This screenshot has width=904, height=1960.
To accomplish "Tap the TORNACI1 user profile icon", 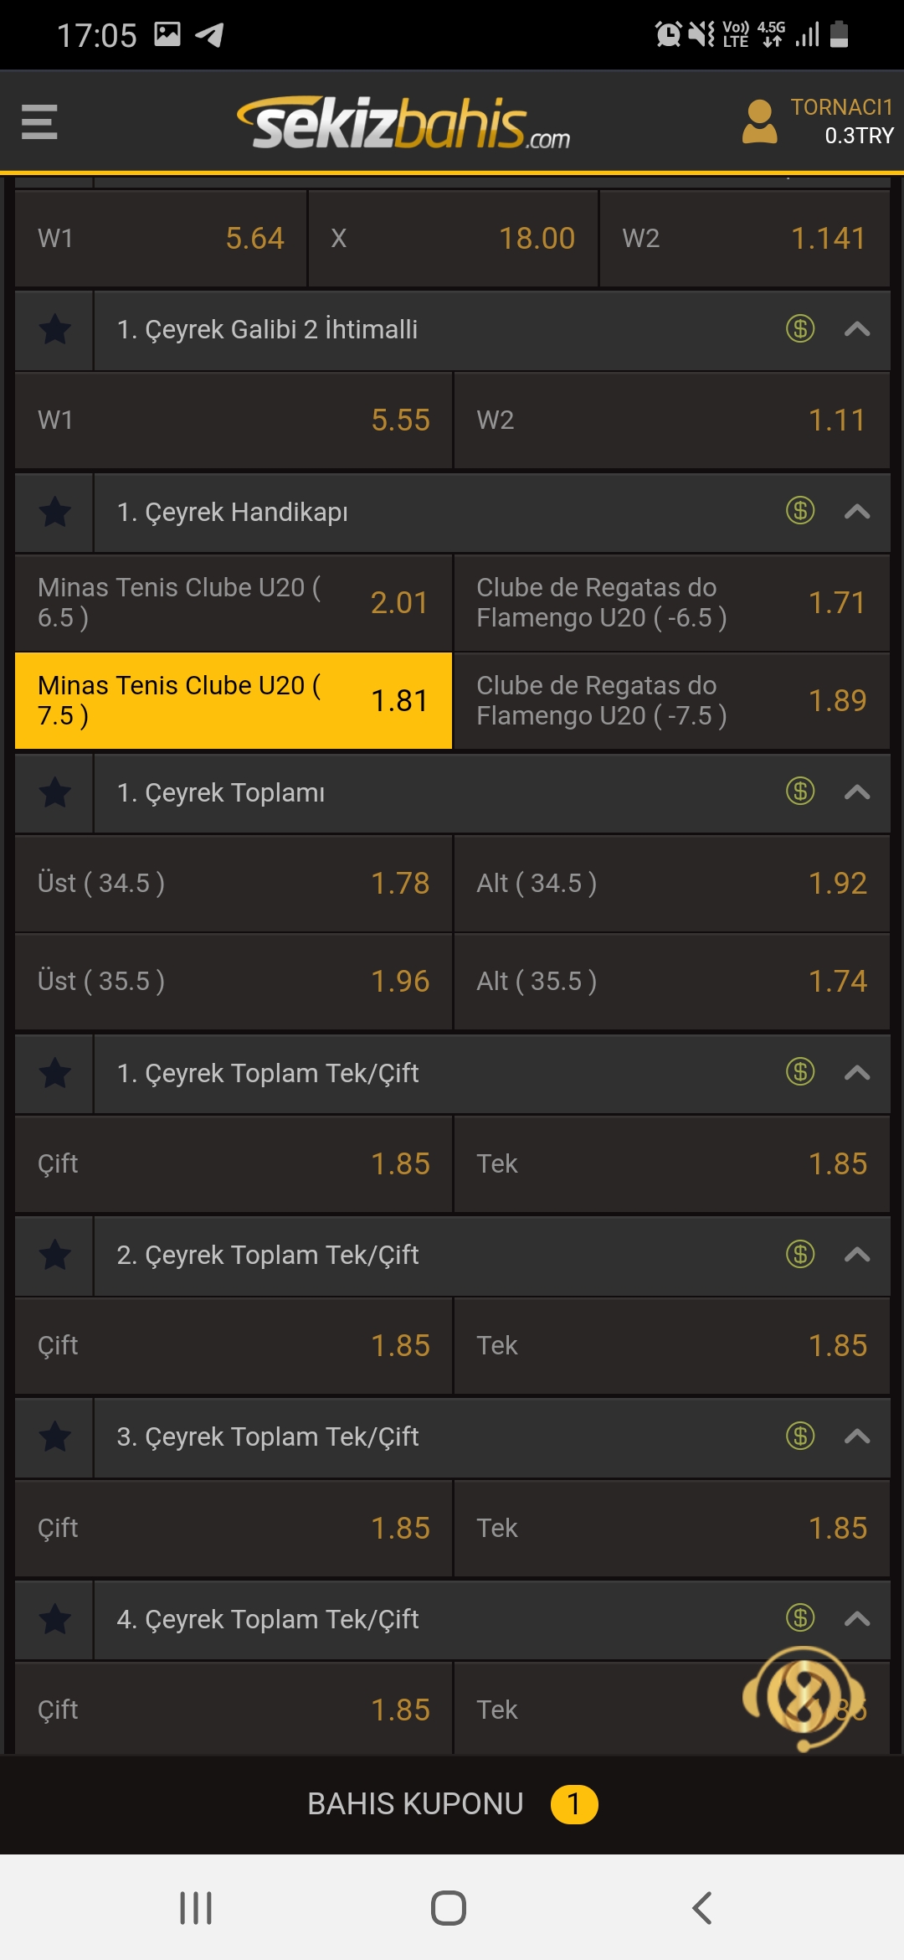I will click(759, 122).
